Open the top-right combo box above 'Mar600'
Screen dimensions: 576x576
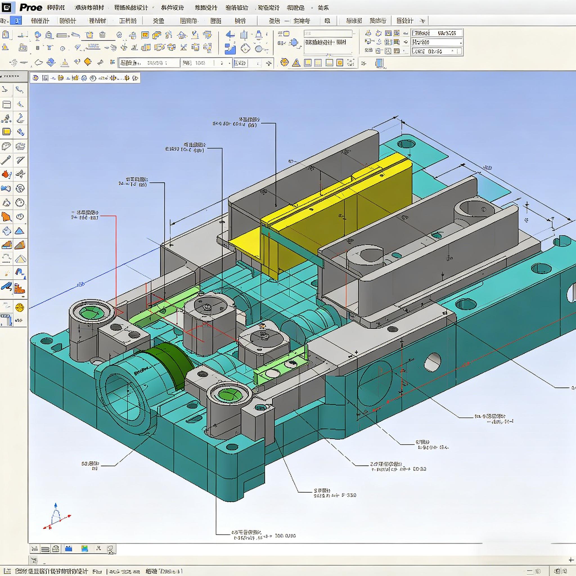(x=437, y=33)
